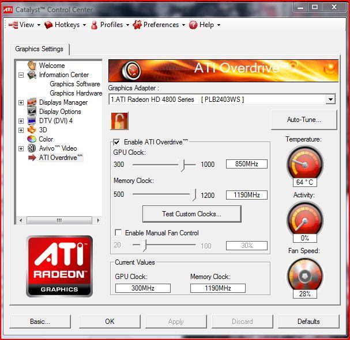Click the current GPU Clock 300MHz field
The height and width of the screenshot is (340, 350).
(x=143, y=288)
